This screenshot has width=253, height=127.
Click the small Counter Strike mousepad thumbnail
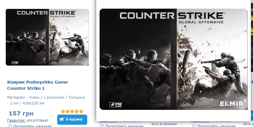click(x=47, y=37)
